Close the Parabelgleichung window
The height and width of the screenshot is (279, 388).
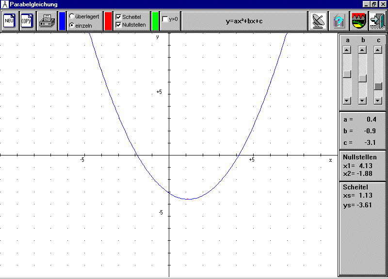[383, 4]
